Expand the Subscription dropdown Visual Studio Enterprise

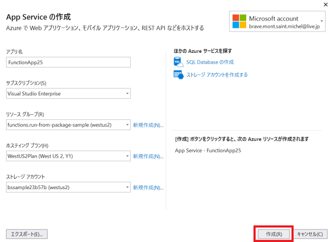point(68,94)
